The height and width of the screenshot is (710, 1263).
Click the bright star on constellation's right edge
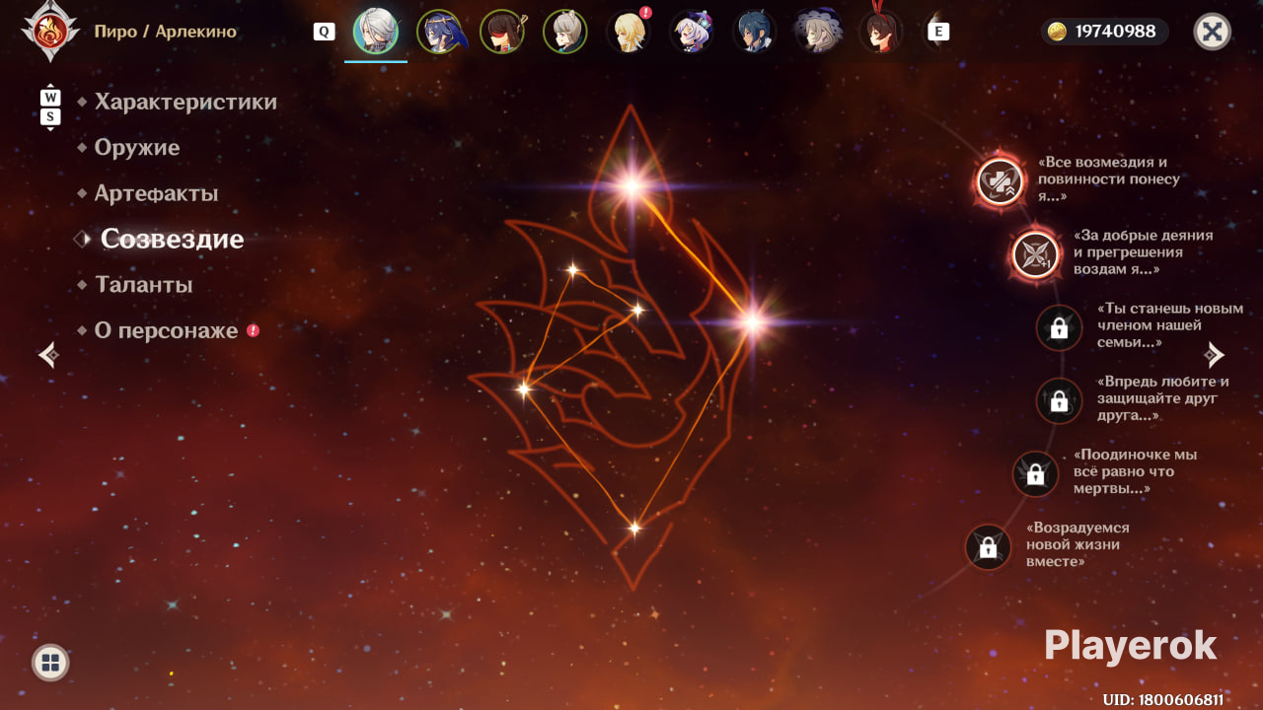[752, 321]
